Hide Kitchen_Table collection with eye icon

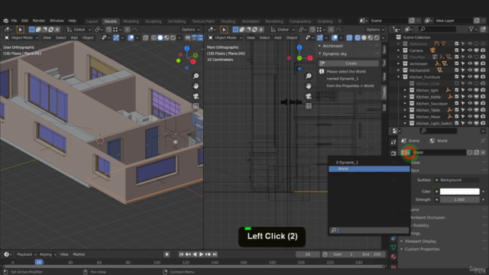[470, 110]
